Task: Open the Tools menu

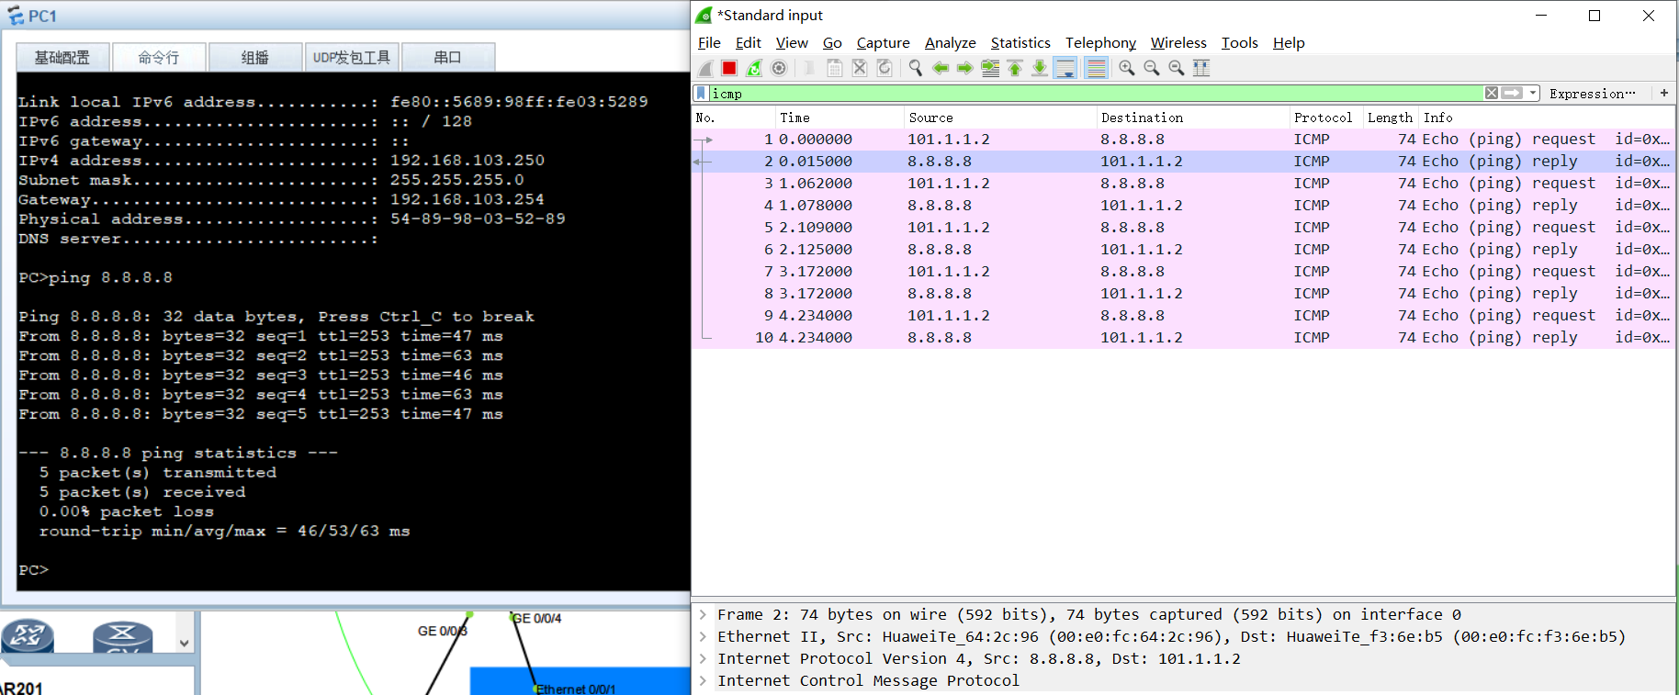Action: click(1239, 42)
